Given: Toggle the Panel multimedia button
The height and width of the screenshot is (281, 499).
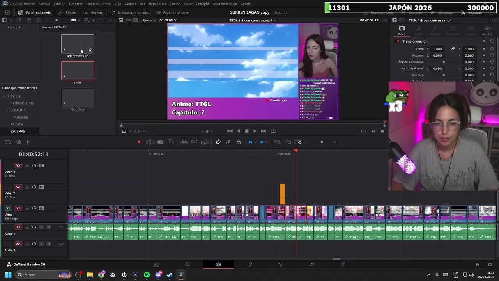Looking at the screenshot, I should [x=34, y=12].
